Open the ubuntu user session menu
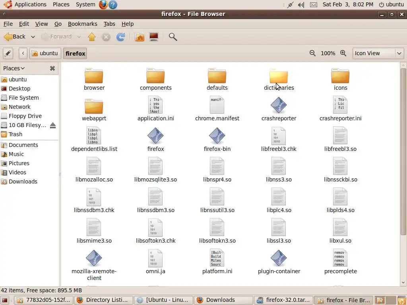 tap(391, 5)
